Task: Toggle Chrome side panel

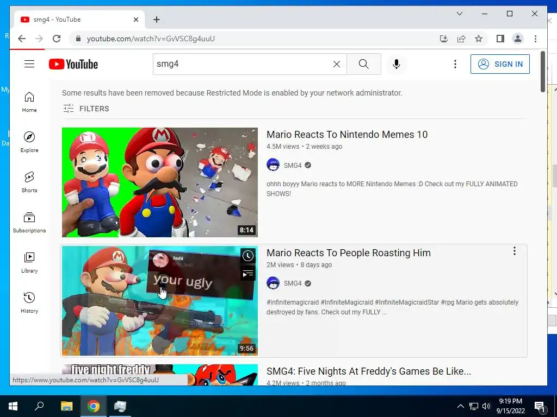Action: [x=500, y=39]
